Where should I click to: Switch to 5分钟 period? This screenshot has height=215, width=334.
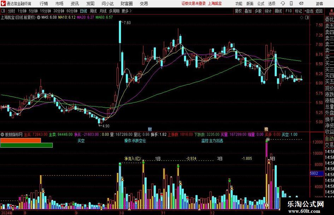(x=33, y=11)
